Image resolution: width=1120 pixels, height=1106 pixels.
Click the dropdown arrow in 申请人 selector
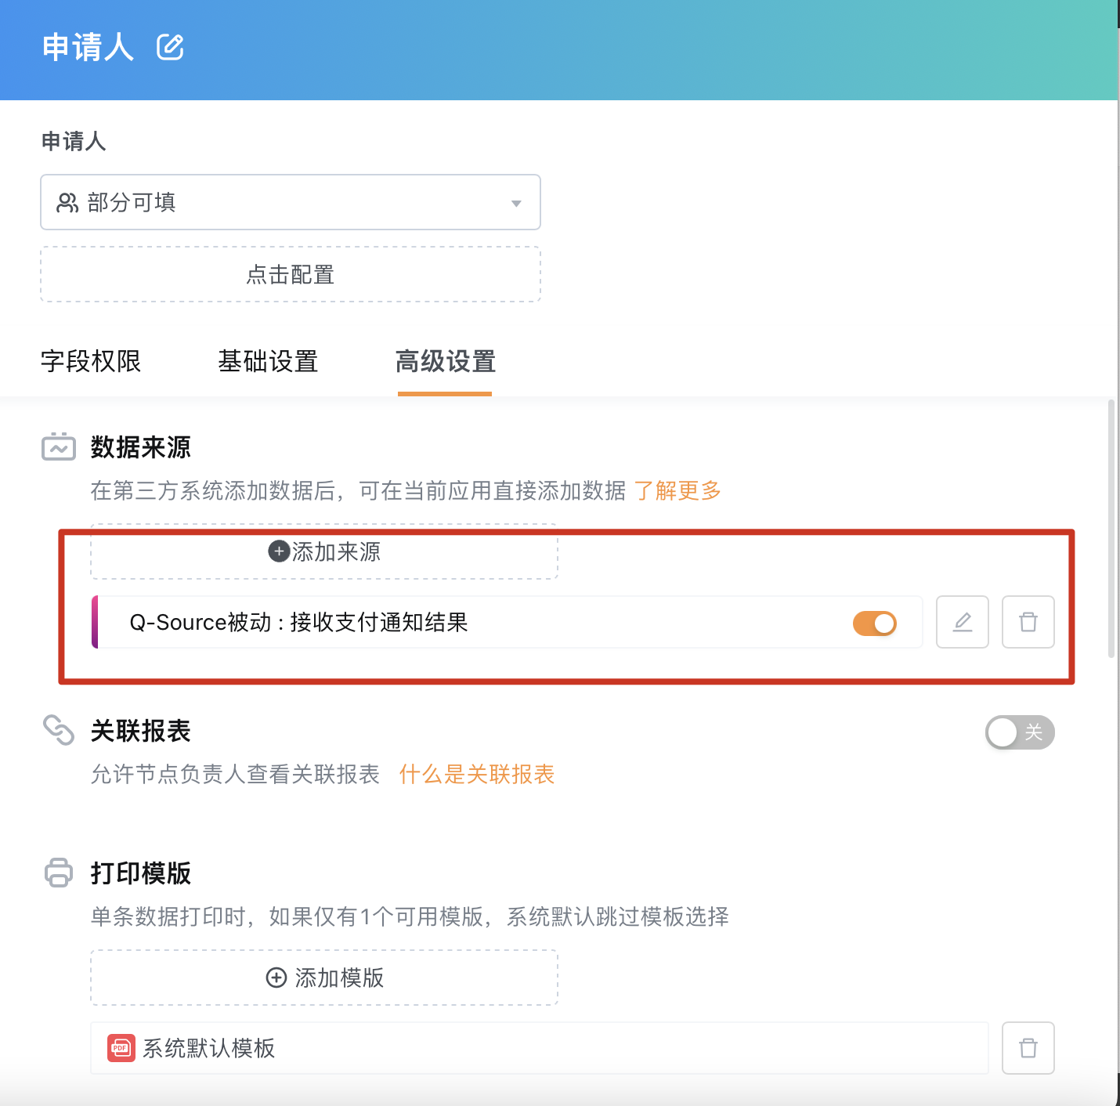pyautogui.click(x=516, y=204)
